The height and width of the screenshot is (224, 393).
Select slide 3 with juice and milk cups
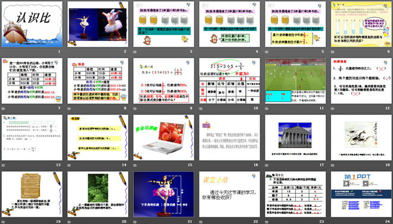click(x=164, y=24)
